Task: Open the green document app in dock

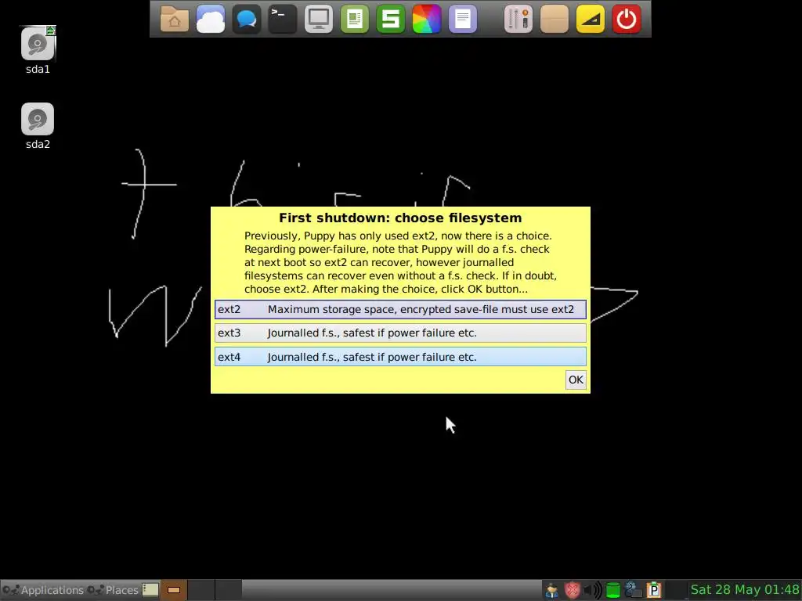Action: [x=355, y=19]
